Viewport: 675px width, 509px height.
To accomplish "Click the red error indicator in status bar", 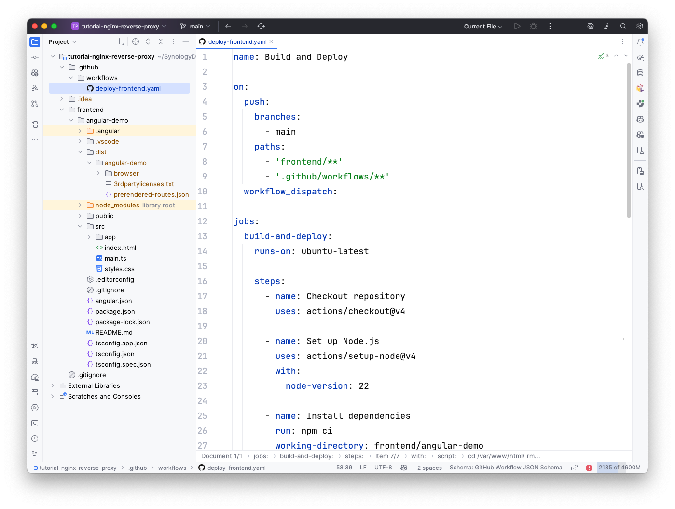I will pyautogui.click(x=589, y=468).
